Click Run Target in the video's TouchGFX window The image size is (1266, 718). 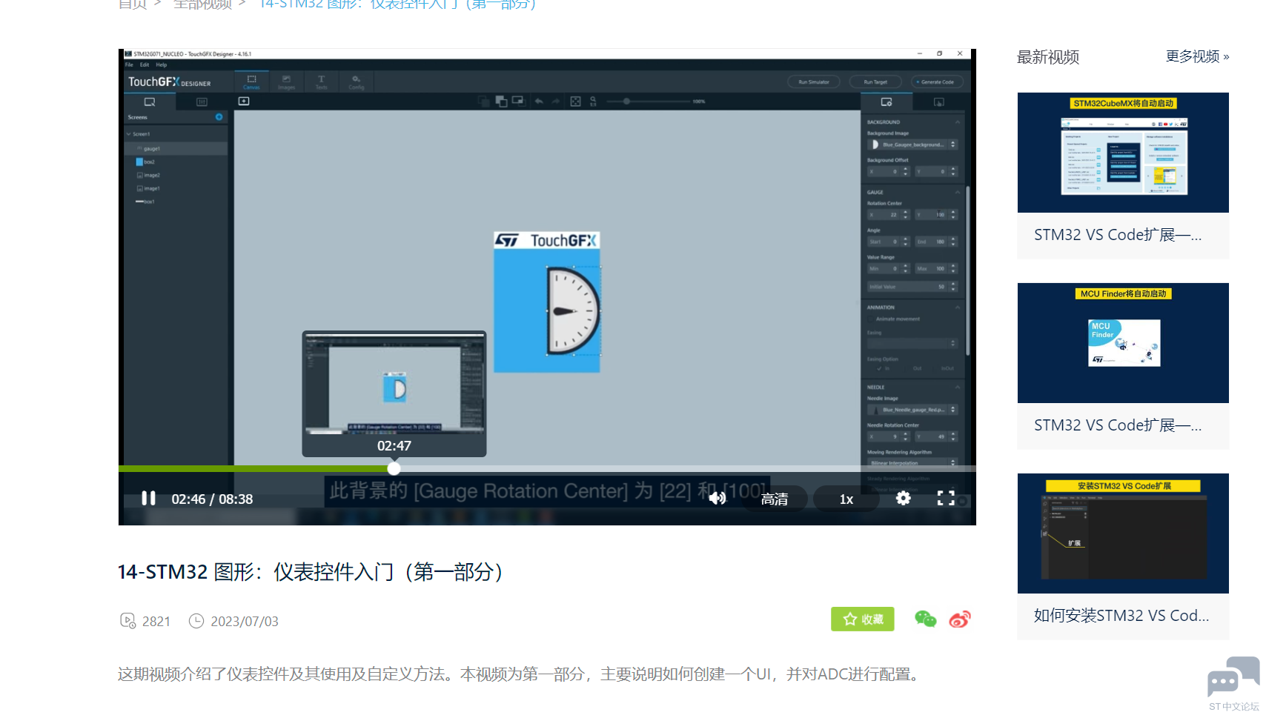coord(875,82)
